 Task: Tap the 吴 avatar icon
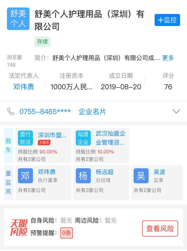coord(141,176)
